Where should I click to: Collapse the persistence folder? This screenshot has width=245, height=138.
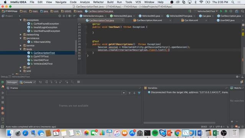tap(20, 38)
